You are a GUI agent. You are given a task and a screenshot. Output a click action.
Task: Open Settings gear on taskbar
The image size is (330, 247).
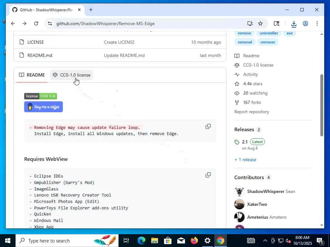coord(207,241)
